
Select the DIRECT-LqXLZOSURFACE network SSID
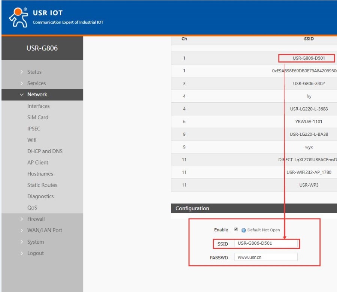click(307, 160)
